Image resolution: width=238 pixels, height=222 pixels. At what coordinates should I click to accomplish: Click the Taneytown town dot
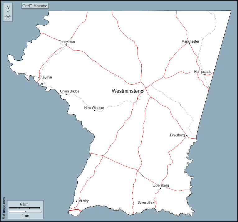66,45
